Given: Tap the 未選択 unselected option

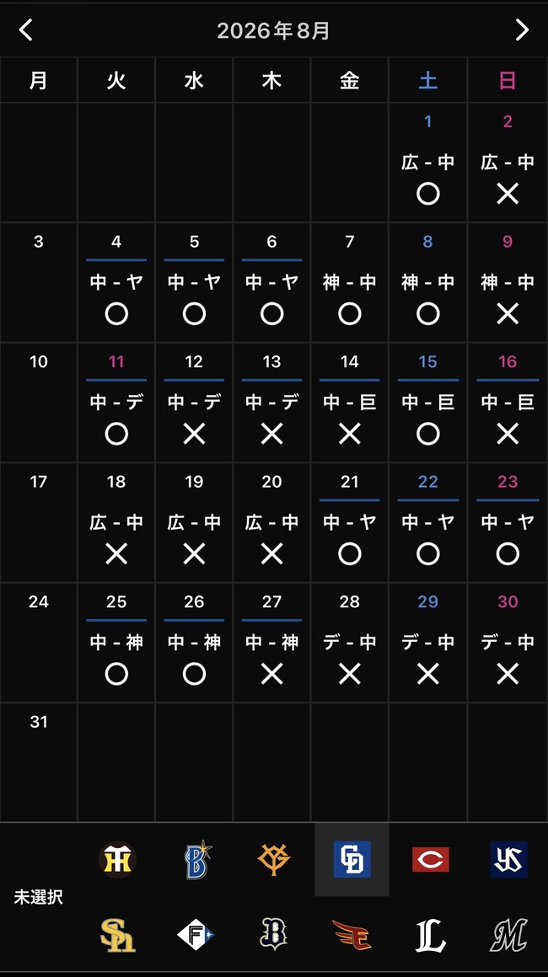Looking at the screenshot, I should (38, 897).
